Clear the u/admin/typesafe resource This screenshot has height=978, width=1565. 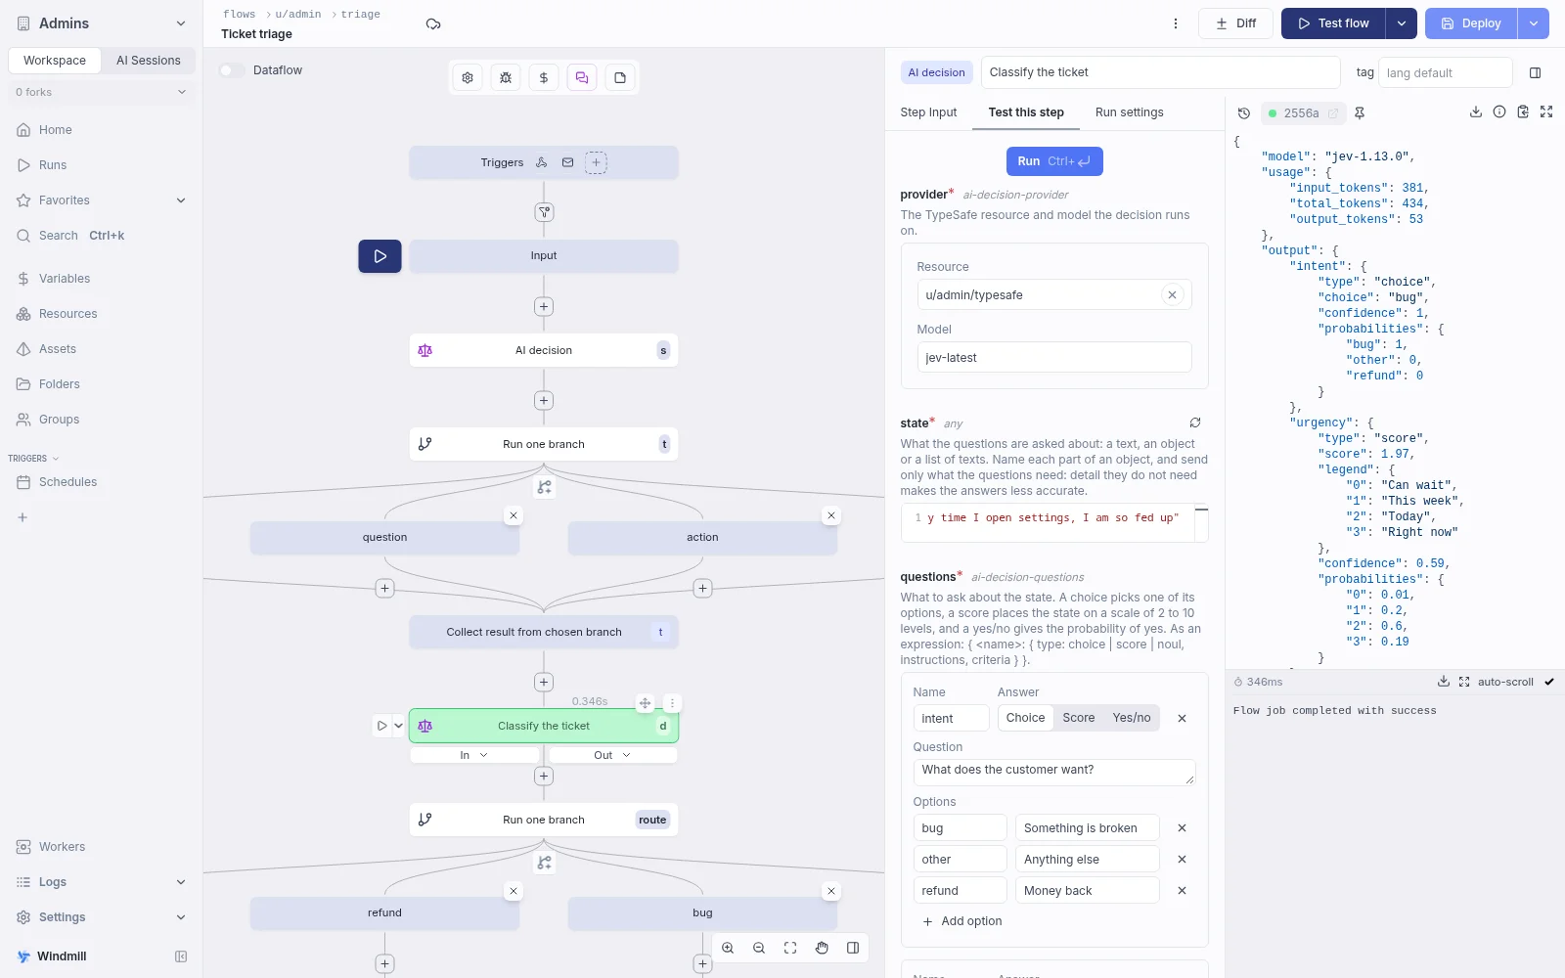[x=1172, y=295]
